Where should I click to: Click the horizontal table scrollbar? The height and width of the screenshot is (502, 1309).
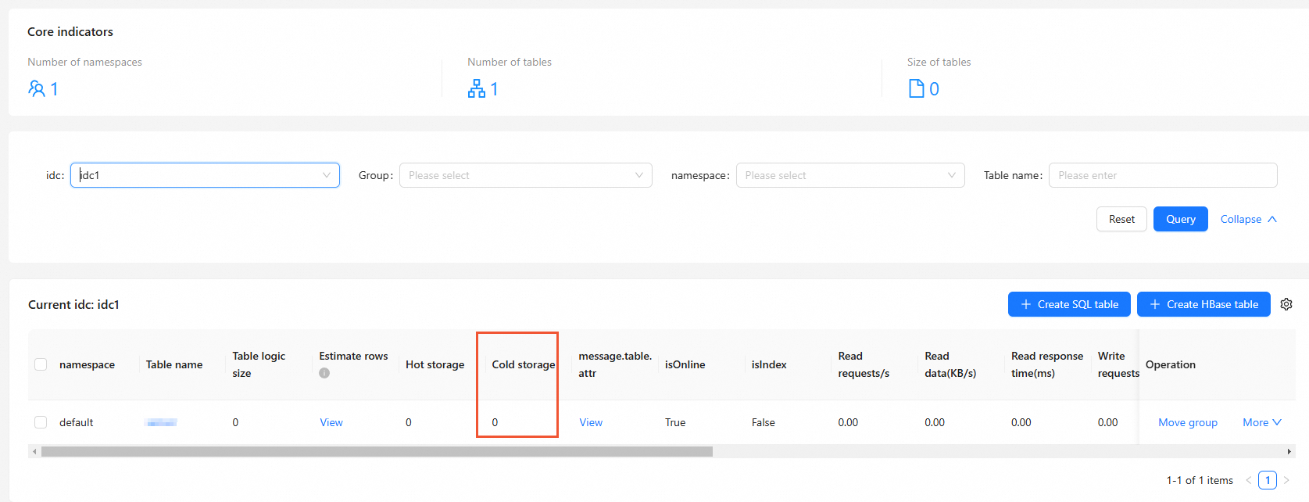coord(377,451)
